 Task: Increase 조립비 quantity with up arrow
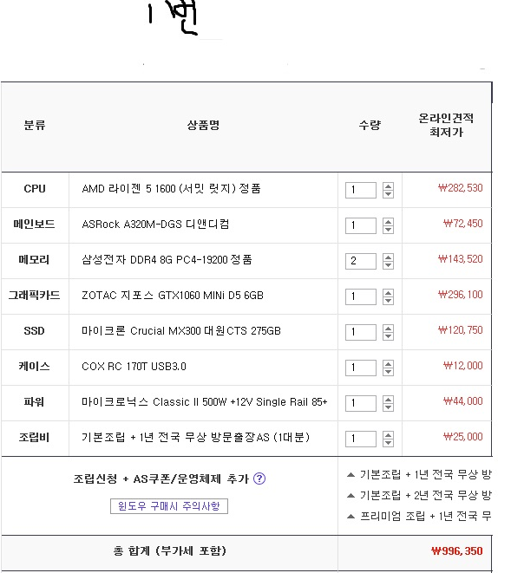[388, 435]
